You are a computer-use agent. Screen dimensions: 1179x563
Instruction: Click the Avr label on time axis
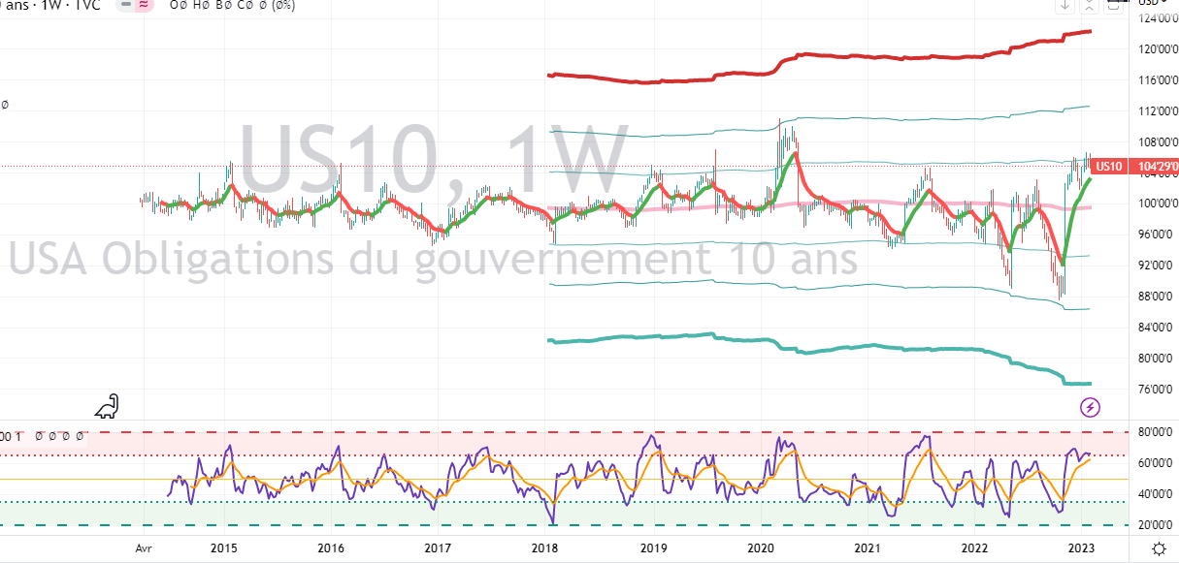pyautogui.click(x=144, y=547)
